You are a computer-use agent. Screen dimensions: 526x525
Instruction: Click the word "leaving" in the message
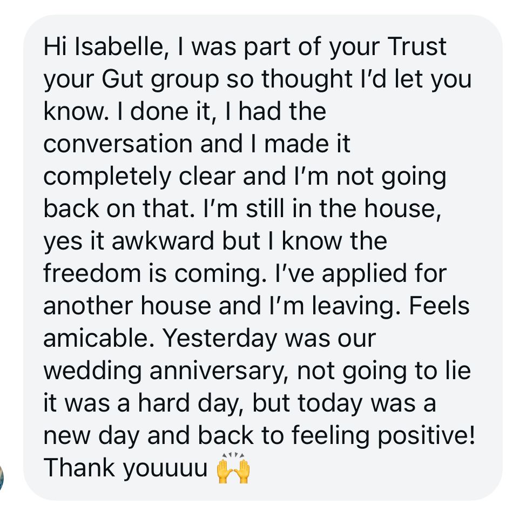click(356, 307)
